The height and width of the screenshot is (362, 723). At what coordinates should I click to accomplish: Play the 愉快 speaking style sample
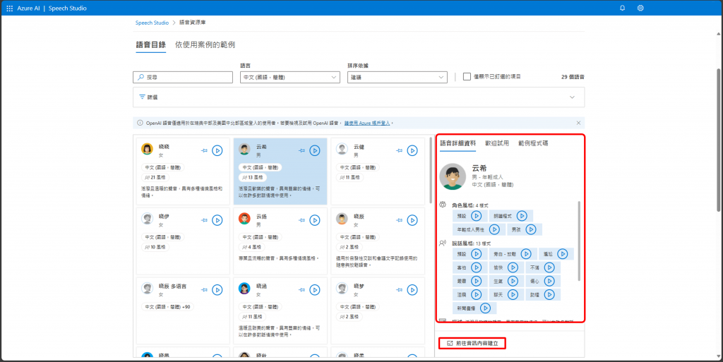513,267
